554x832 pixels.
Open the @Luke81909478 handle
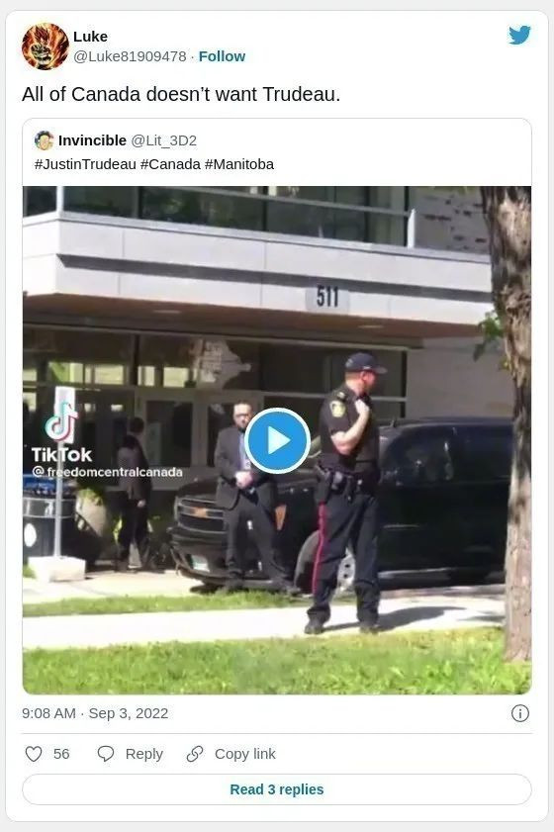(x=130, y=56)
